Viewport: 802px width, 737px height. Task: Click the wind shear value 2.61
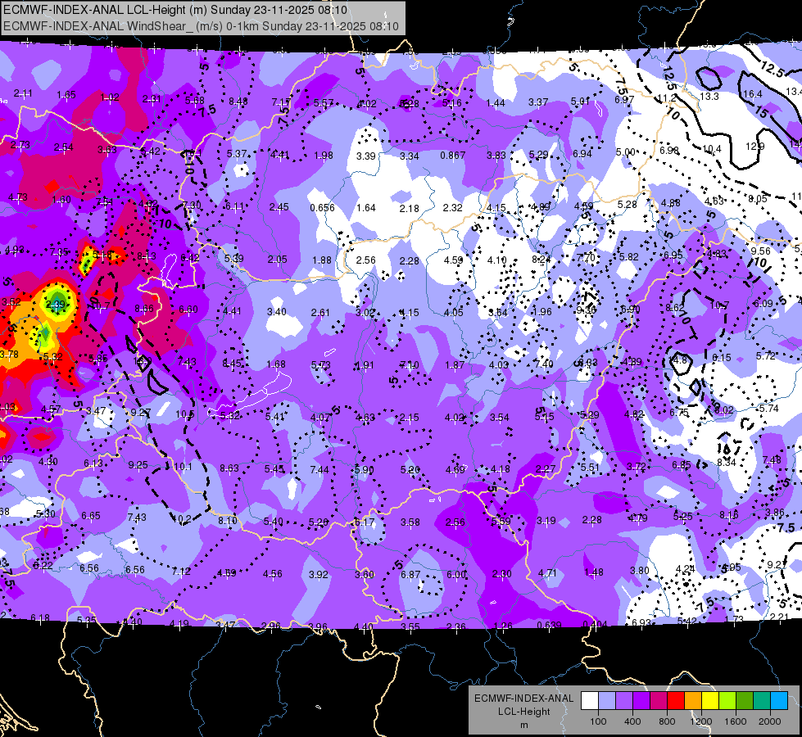[x=320, y=313]
